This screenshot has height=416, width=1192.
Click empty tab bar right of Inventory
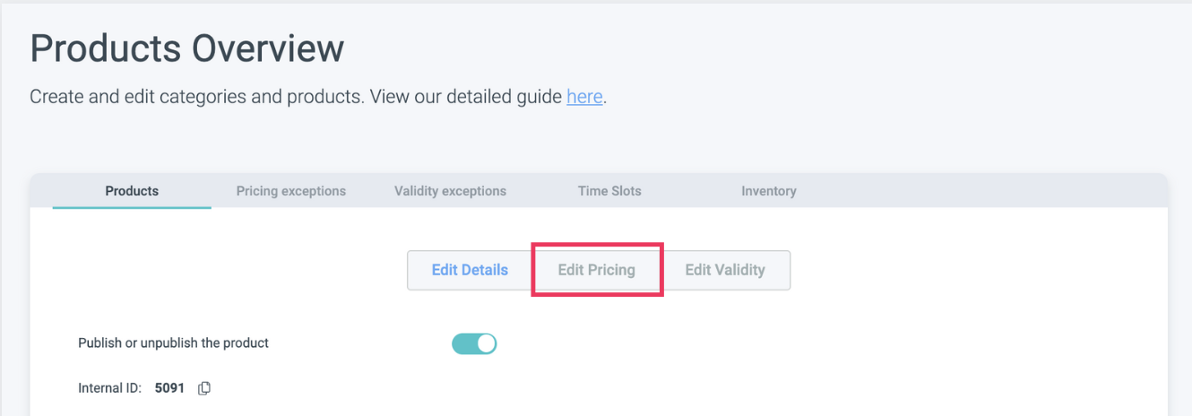(986, 191)
